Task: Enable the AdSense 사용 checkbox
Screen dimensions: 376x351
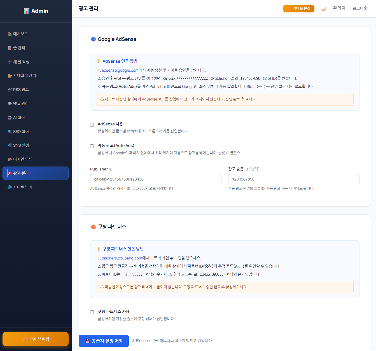Action: 92,125
